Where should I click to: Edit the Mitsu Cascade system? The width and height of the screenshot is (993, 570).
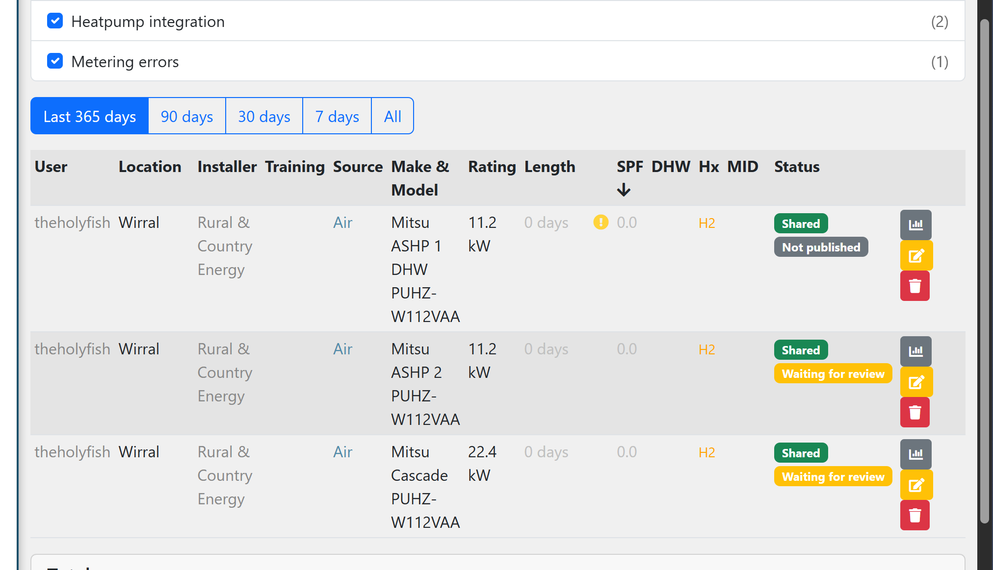click(x=915, y=485)
